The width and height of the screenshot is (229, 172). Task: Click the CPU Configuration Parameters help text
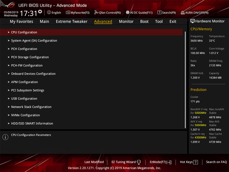click(31, 135)
